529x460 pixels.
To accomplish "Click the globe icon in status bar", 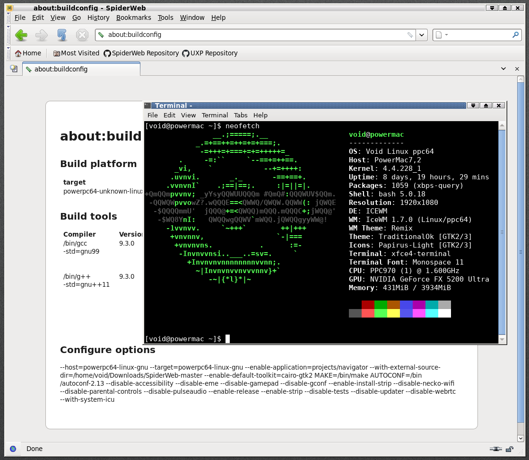I will [x=13, y=449].
